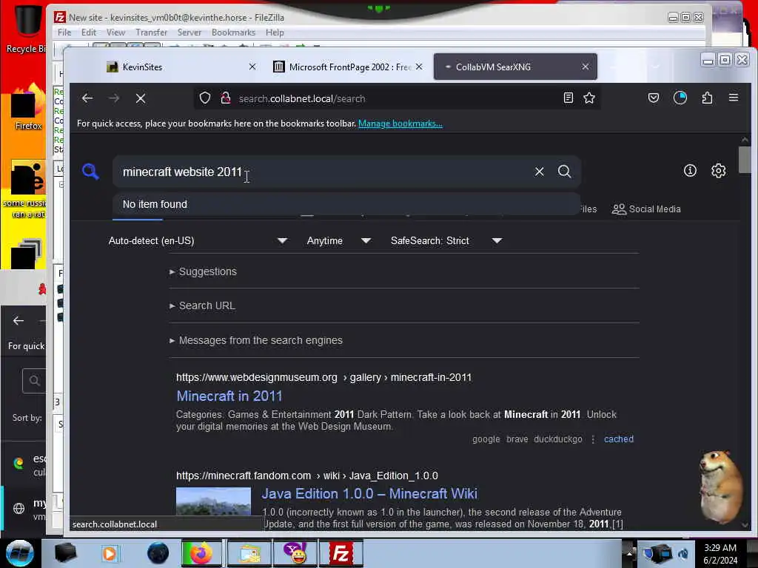Viewport: 758px width, 568px height.
Task: Open language dropdown Auto-detect (en-US)
Action: coord(198,240)
